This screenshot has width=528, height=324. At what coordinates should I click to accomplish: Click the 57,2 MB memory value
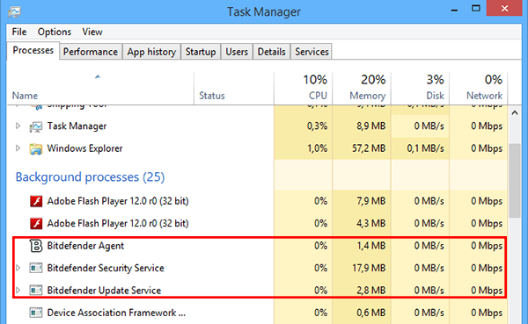click(x=369, y=148)
